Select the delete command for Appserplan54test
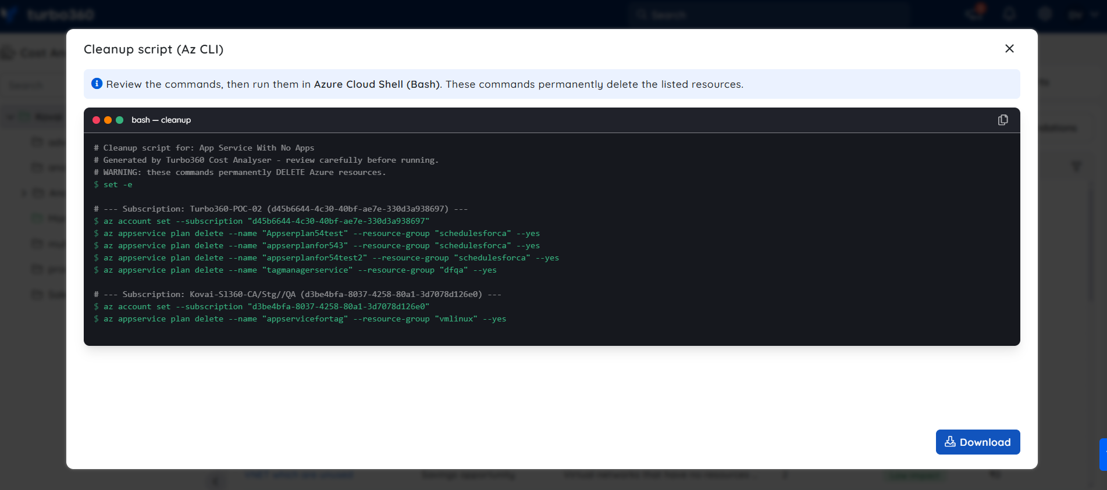 click(317, 233)
